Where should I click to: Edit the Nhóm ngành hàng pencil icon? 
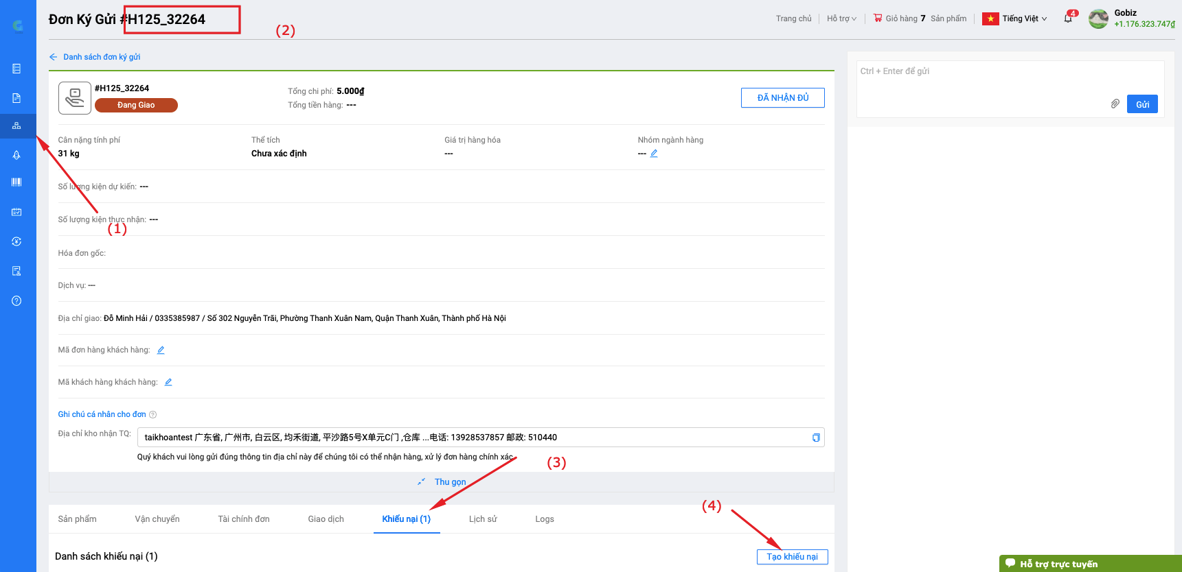pyautogui.click(x=654, y=154)
